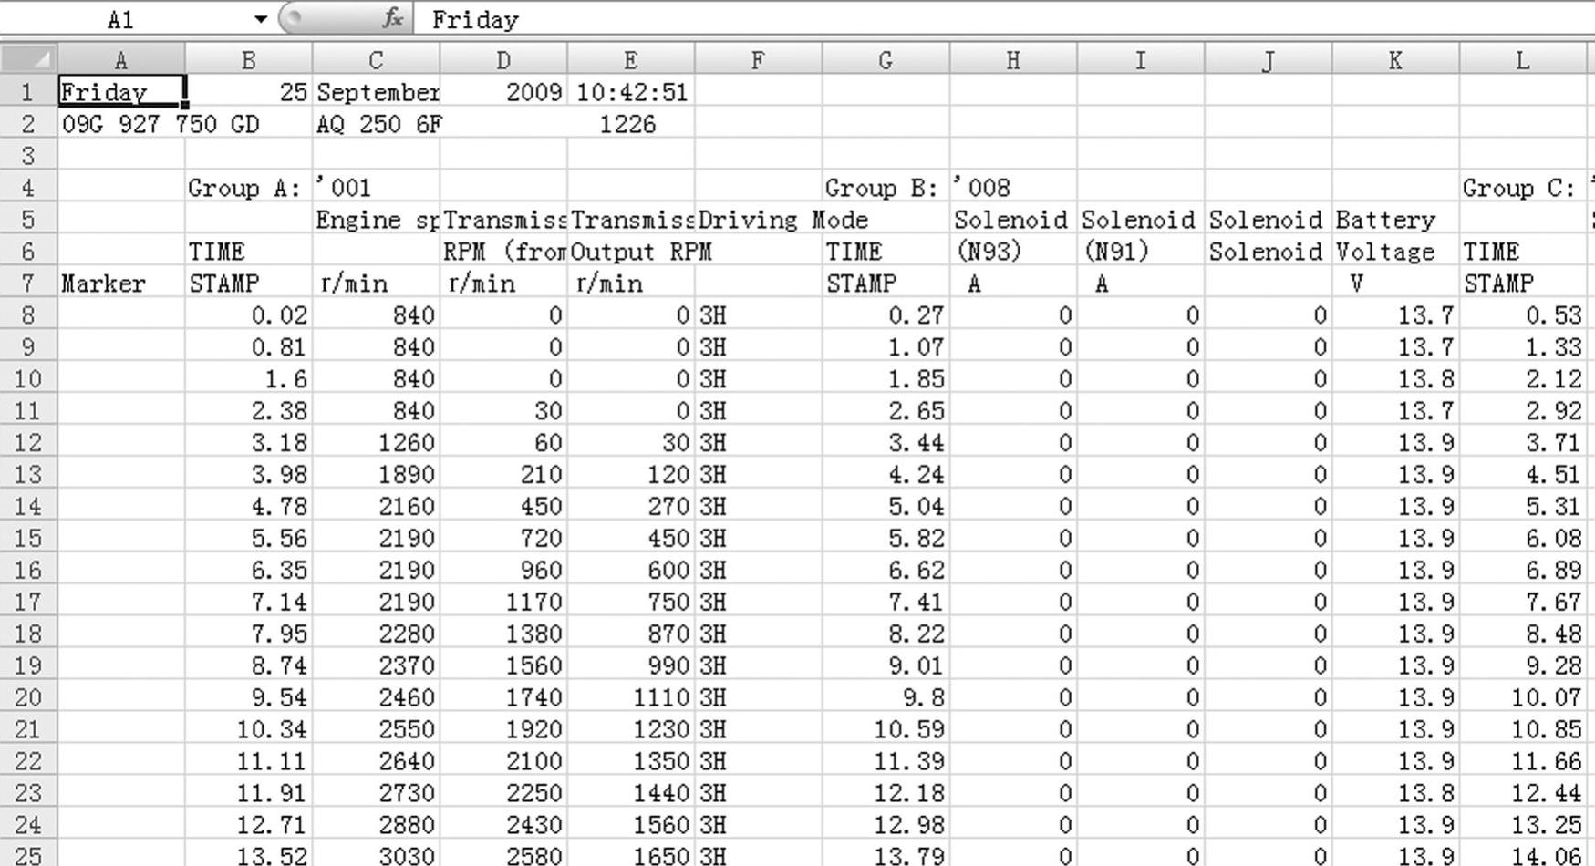This screenshot has height=866, width=1595.
Task: Select the time stamp cell 0.02
Action: click(249, 315)
